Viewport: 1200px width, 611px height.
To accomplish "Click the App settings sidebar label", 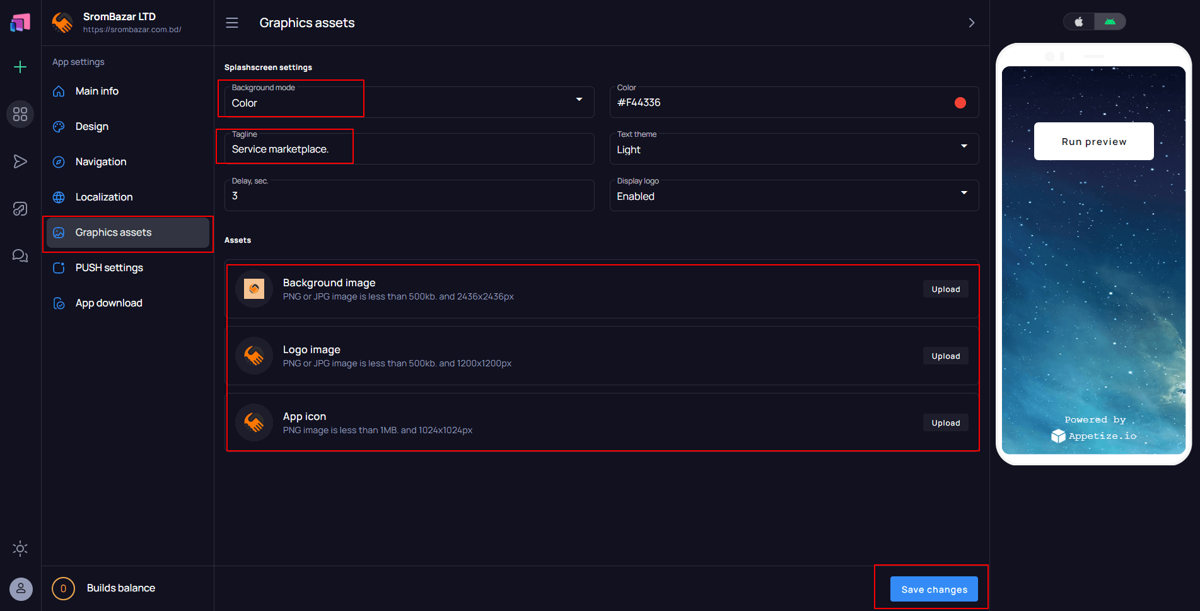I will [78, 62].
